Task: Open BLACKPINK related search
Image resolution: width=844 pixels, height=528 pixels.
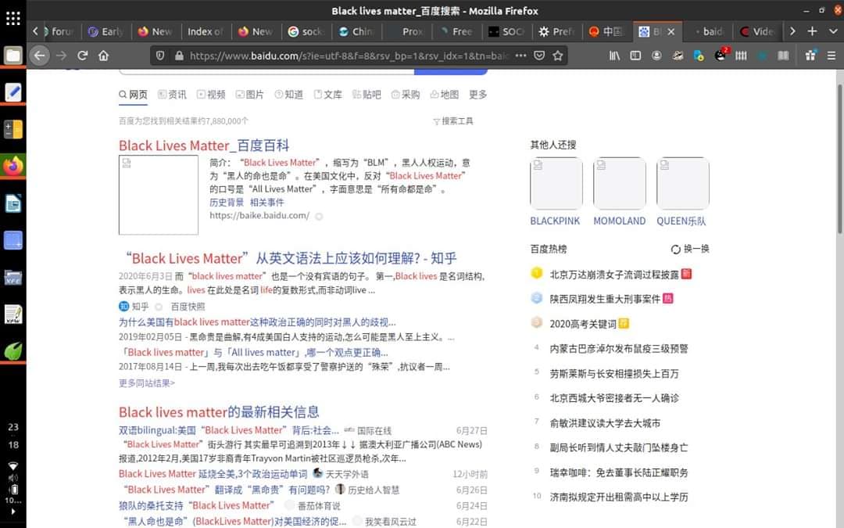Action: click(x=555, y=221)
